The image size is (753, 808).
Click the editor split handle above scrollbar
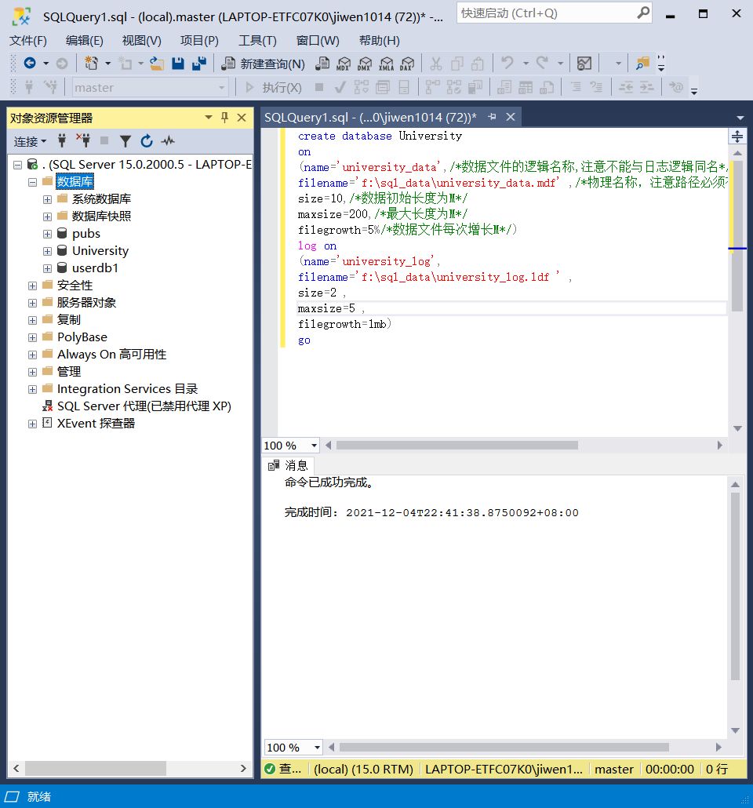tap(737, 136)
